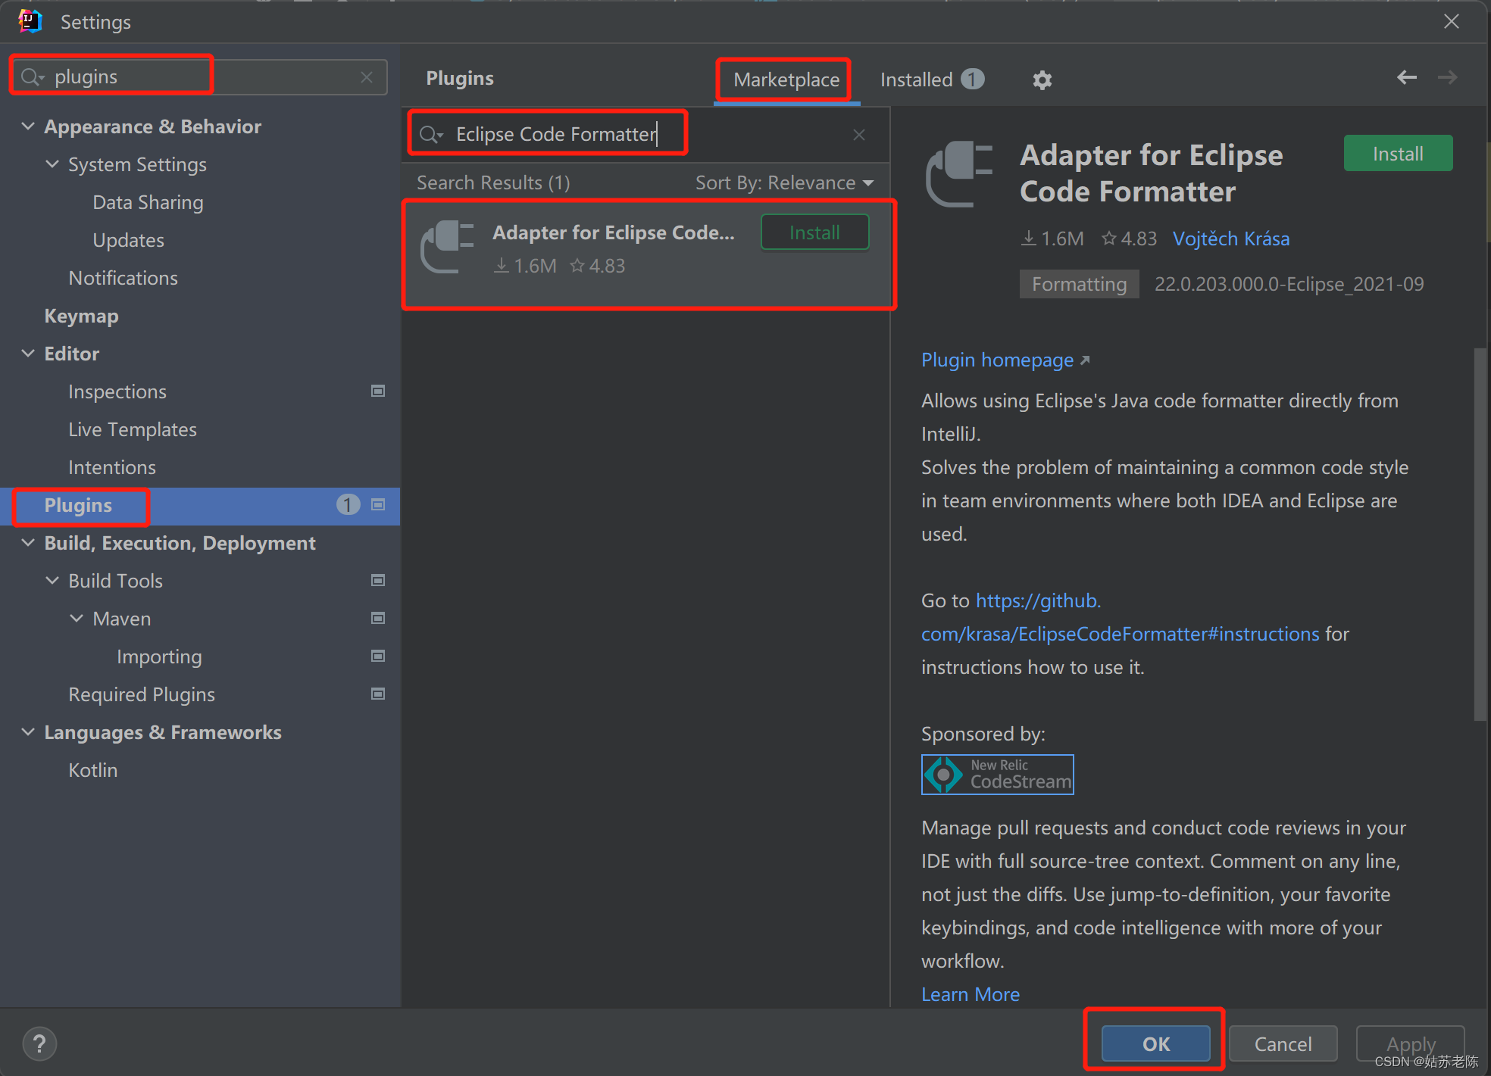Open the Data Sharing settings page
Image resolution: width=1491 pixels, height=1076 pixels.
pos(148,202)
